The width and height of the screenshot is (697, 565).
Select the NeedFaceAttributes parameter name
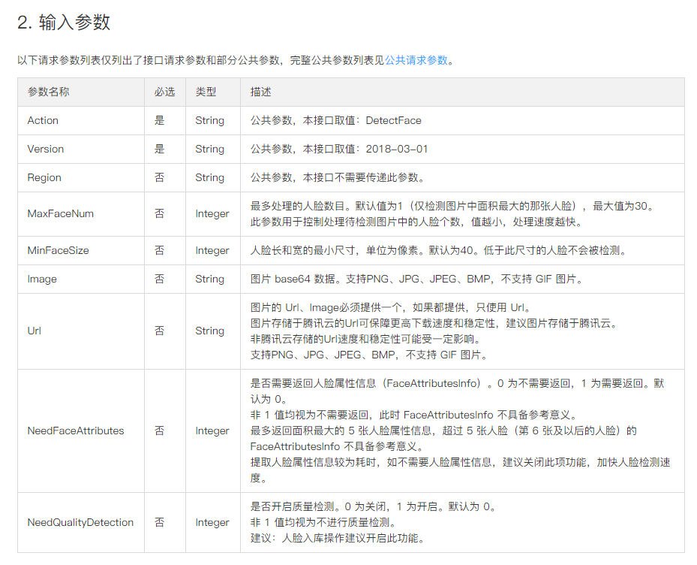click(x=76, y=431)
